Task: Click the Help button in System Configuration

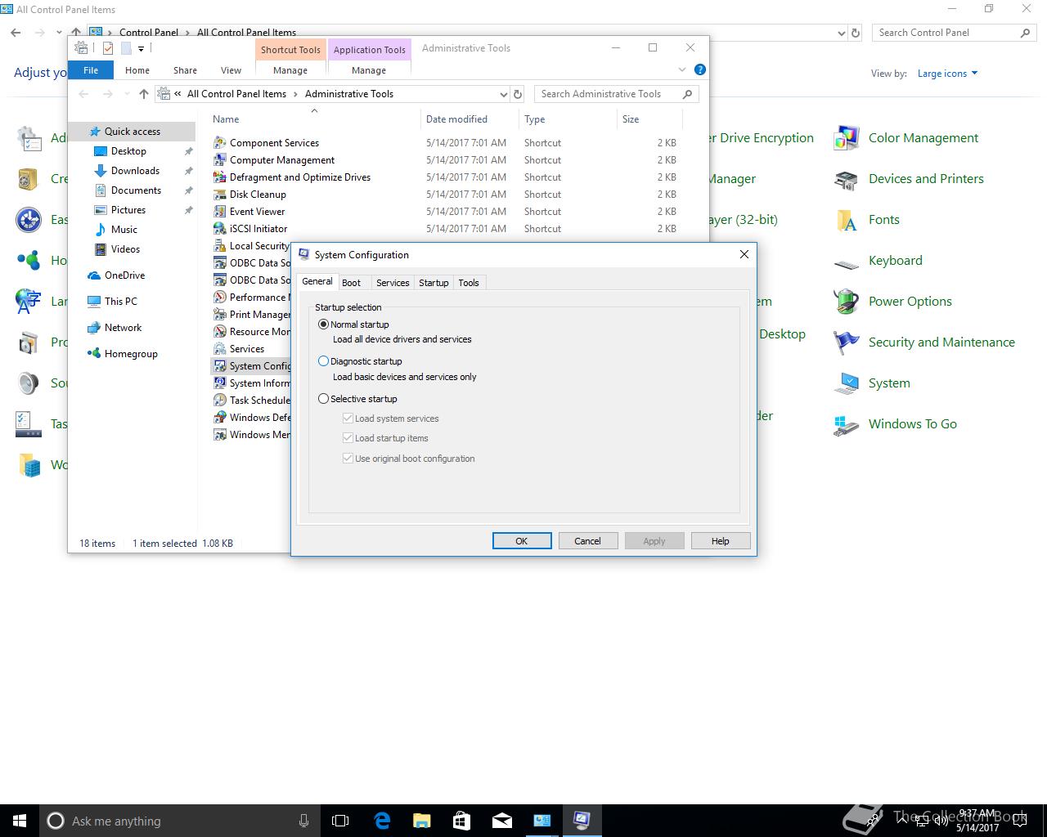Action: tap(721, 541)
